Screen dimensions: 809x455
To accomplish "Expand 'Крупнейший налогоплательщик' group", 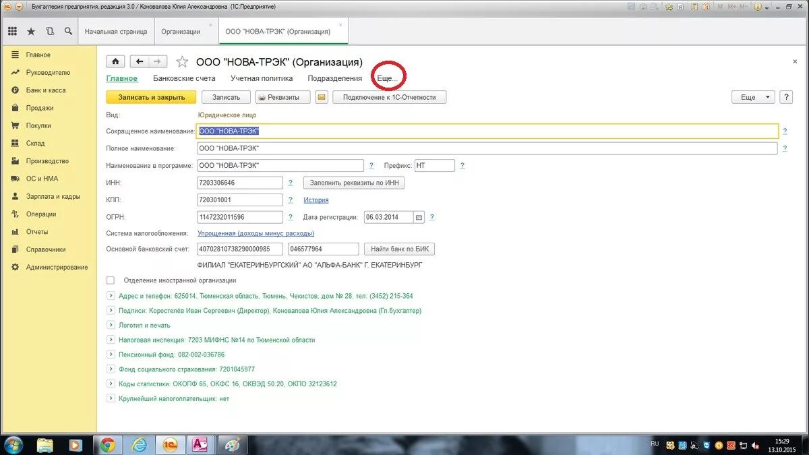I will click(x=111, y=398).
